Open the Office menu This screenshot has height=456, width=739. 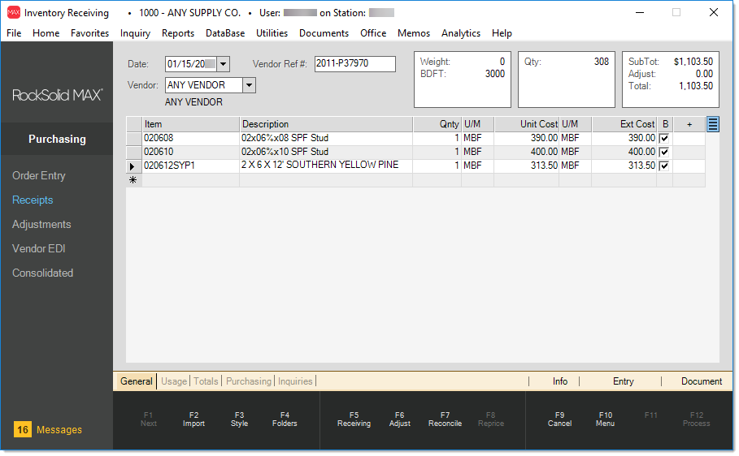(x=373, y=33)
